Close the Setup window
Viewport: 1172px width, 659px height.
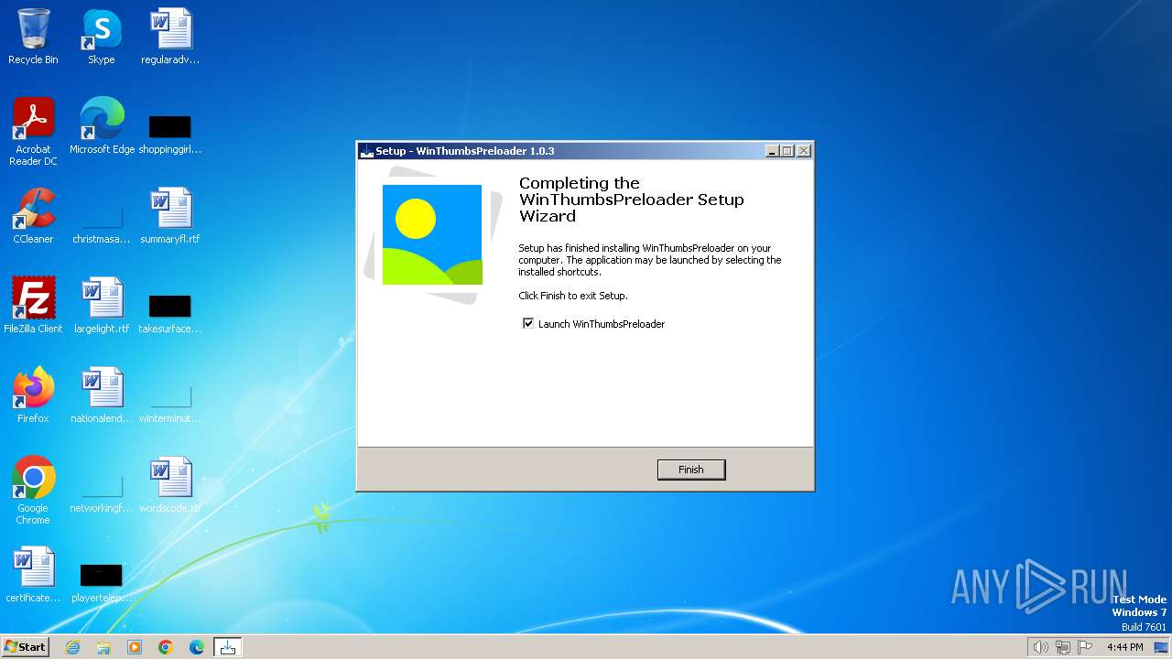[804, 151]
